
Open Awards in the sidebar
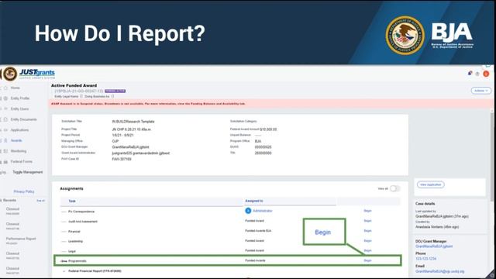(16, 140)
